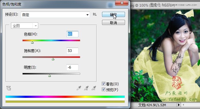This screenshot has width=200, height=109.
Task: Select the subtract-from-sample eyedropper
Action: (x=94, y=88)
